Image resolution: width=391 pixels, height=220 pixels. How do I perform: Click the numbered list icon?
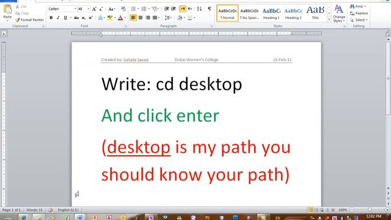pyautogui.click(x=144, y=9)
